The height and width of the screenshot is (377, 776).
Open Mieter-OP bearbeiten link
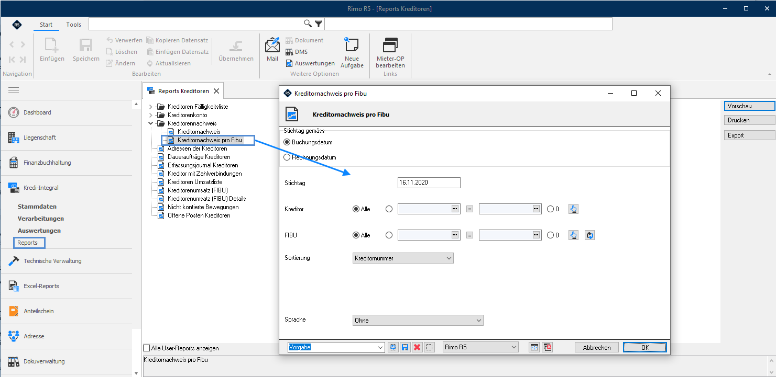click(390, 52)
